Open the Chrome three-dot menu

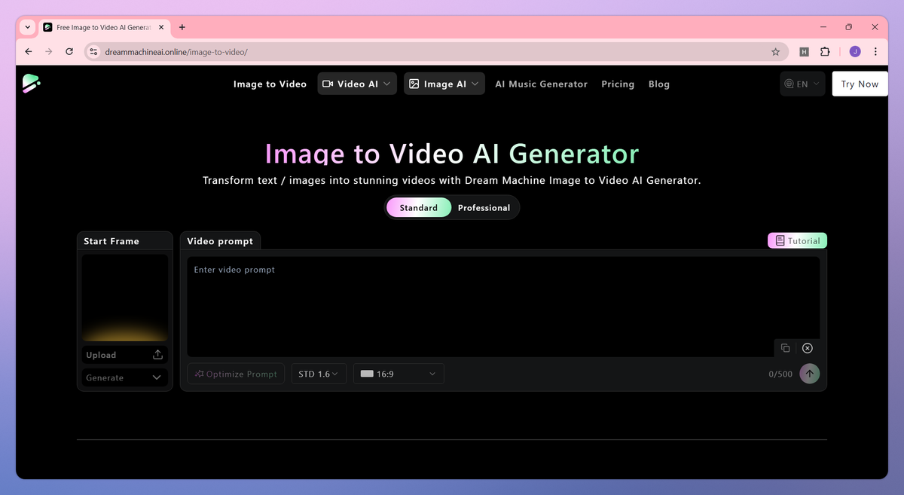tap(875, 52)
